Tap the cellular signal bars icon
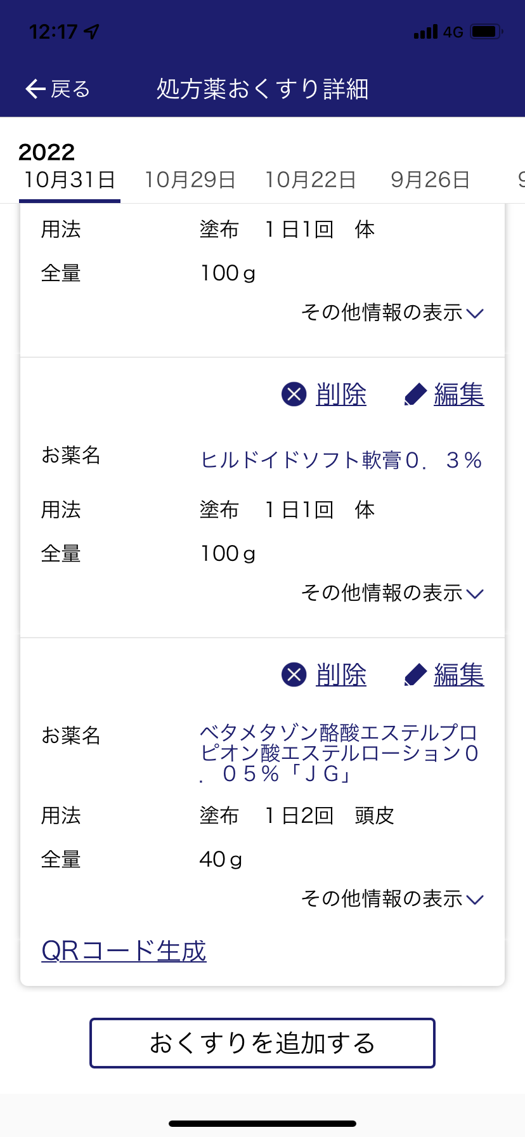 click(x=425, y=32)
